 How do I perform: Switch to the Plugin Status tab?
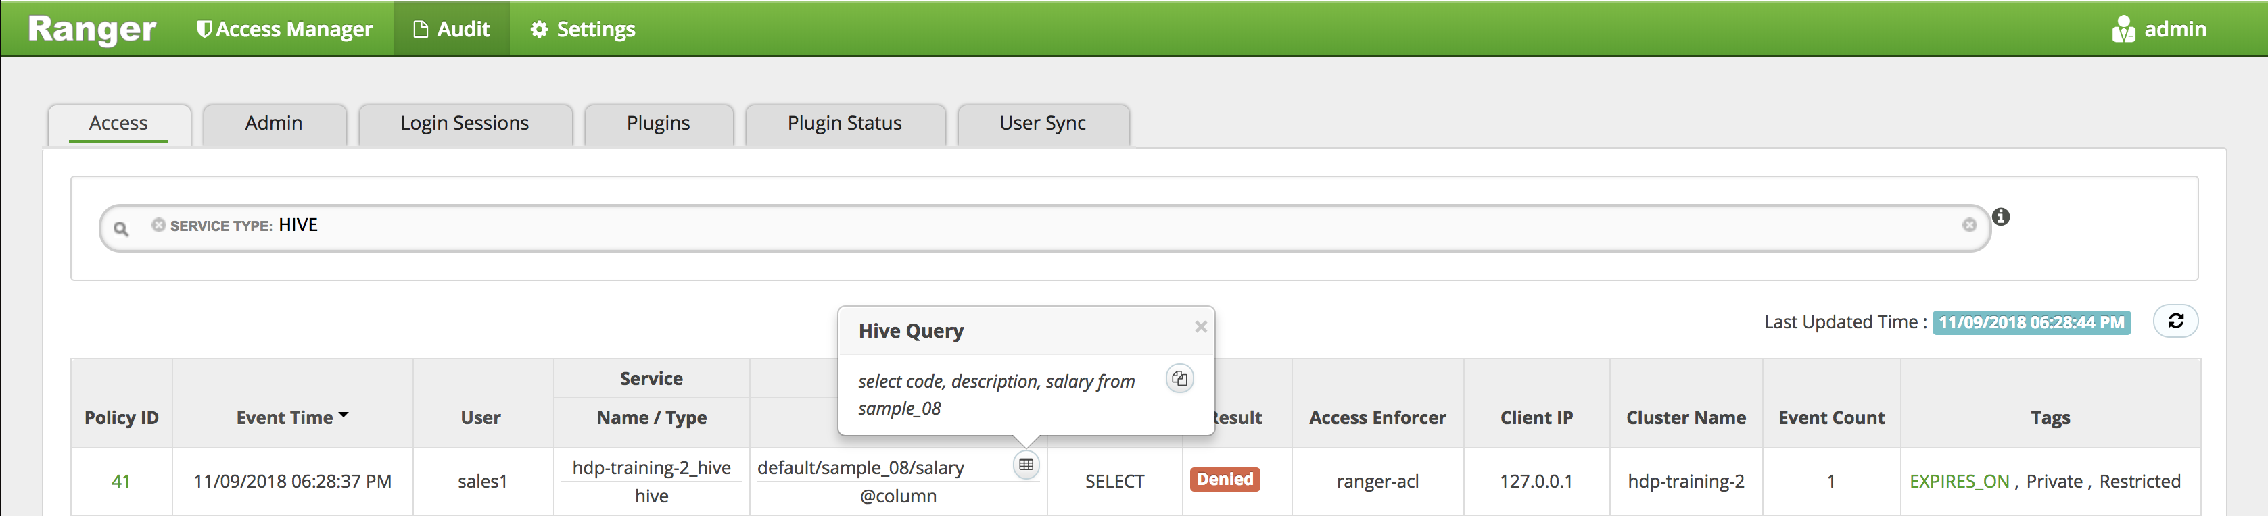coord(845,124)
